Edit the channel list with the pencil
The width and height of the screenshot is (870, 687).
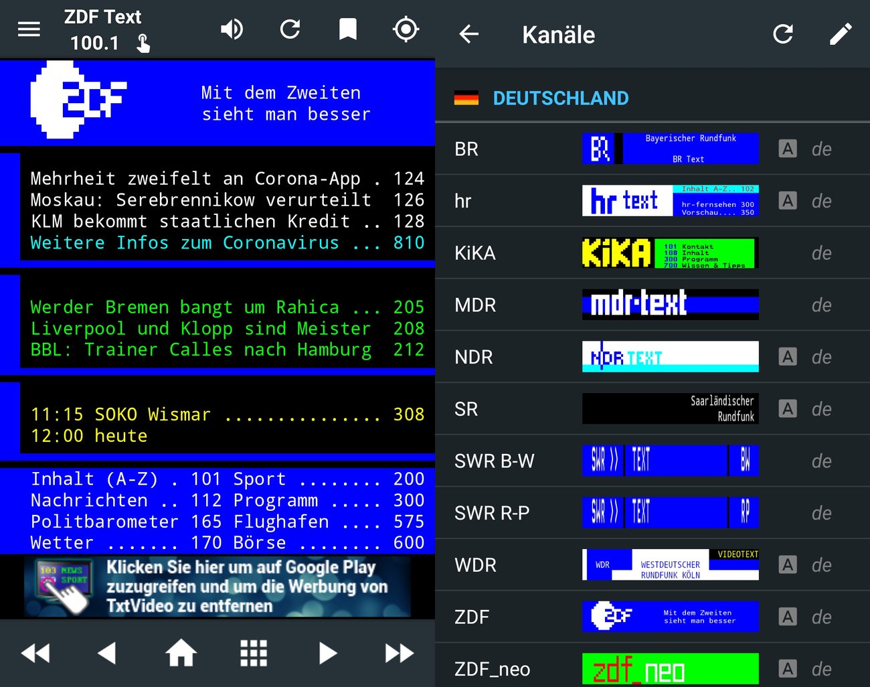coord(841,33)
